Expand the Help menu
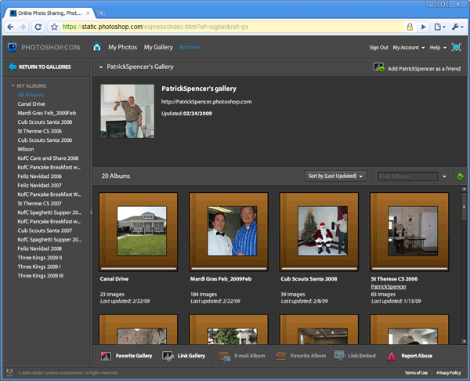The image size is (470, 381). click(x=438, y=47)
